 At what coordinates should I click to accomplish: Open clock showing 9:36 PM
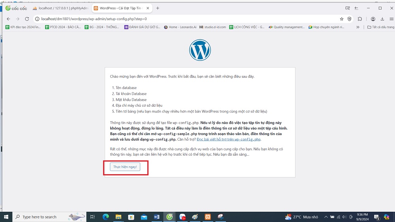[x=363, y=217]
